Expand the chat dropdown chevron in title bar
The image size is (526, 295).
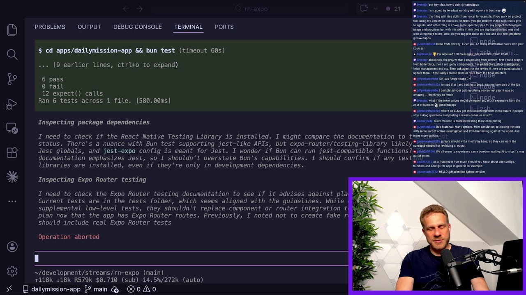click(x=375, y=9)
